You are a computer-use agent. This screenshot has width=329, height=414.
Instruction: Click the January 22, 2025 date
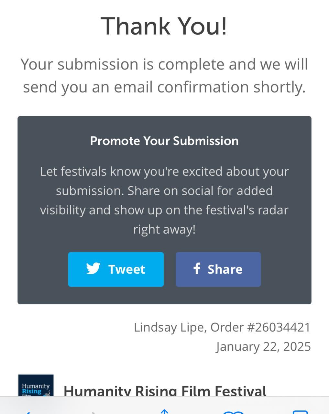263,347
